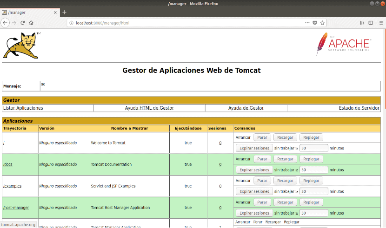The image size is (386, 228).
Task: Click Expirar sesiones for Welcome to Tomcat
Action: pyautogui.click(x=254, y=148)
